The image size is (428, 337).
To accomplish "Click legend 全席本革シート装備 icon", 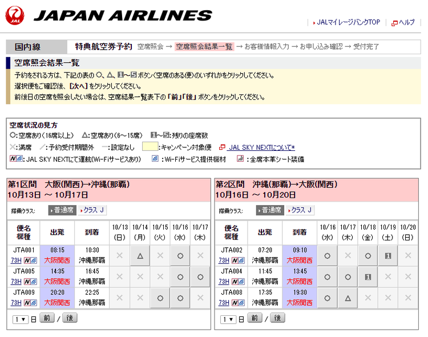I will [x=240, y=159].
